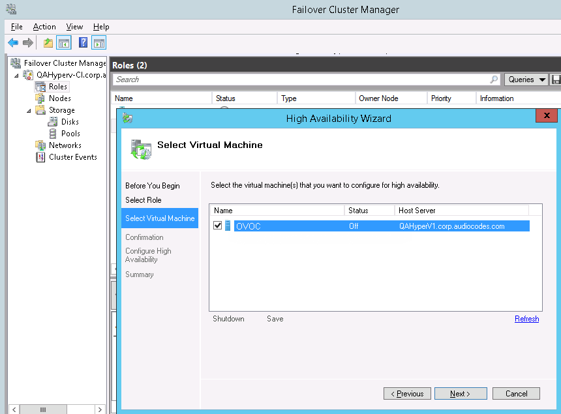The height and width of the screenshot is (414, 561).
Task: Click the Cancel button in the wizard
Action: click(x=516, y=394)
